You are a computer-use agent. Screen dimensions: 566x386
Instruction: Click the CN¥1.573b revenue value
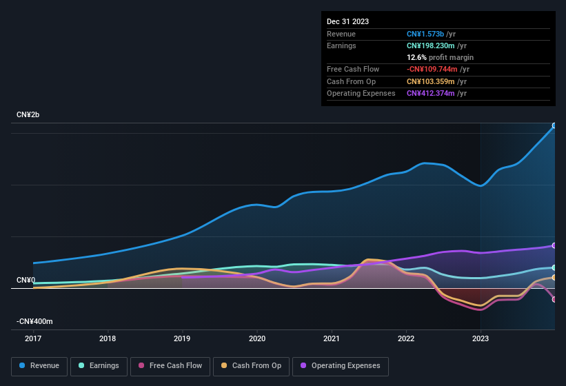425,34
